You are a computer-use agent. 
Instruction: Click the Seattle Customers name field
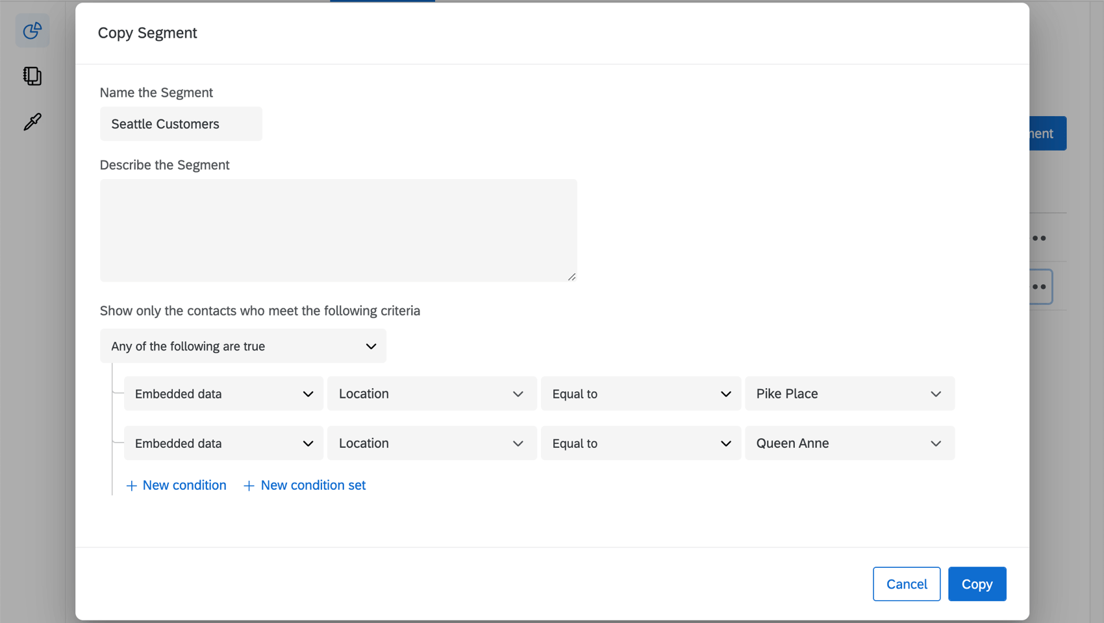click(x=181, y=124)
